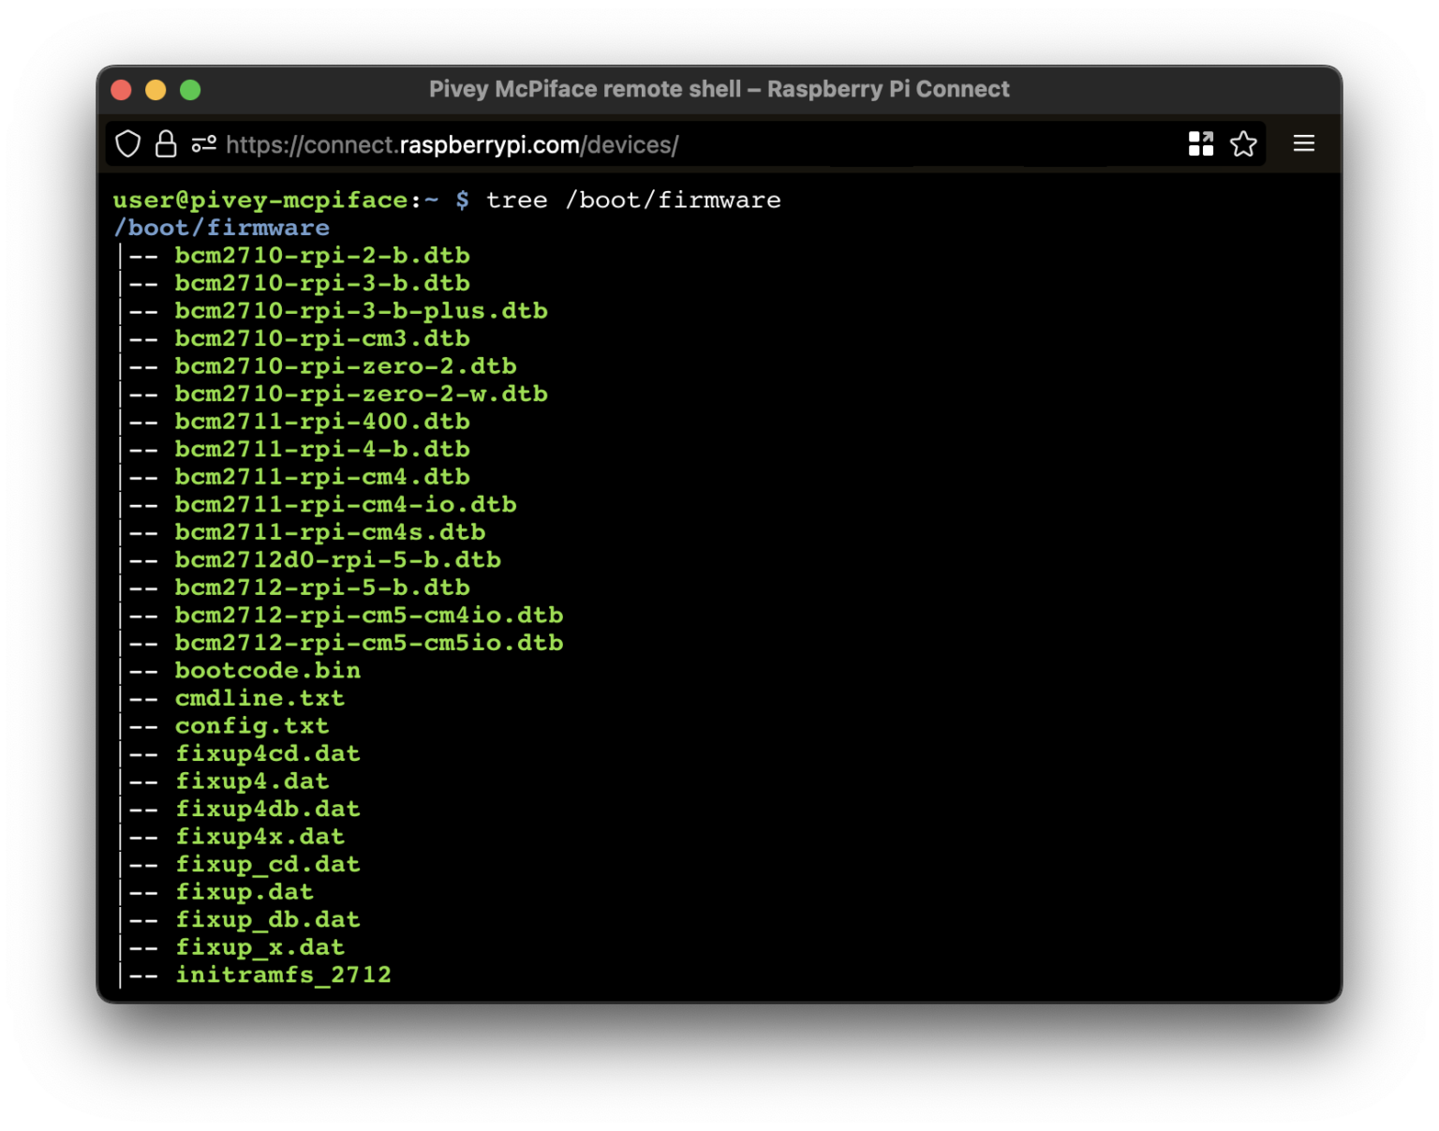This screenshot has width=1439, height=1131.
Task: Open Firefox tracking protection shield panel
Action: point(127,143)
